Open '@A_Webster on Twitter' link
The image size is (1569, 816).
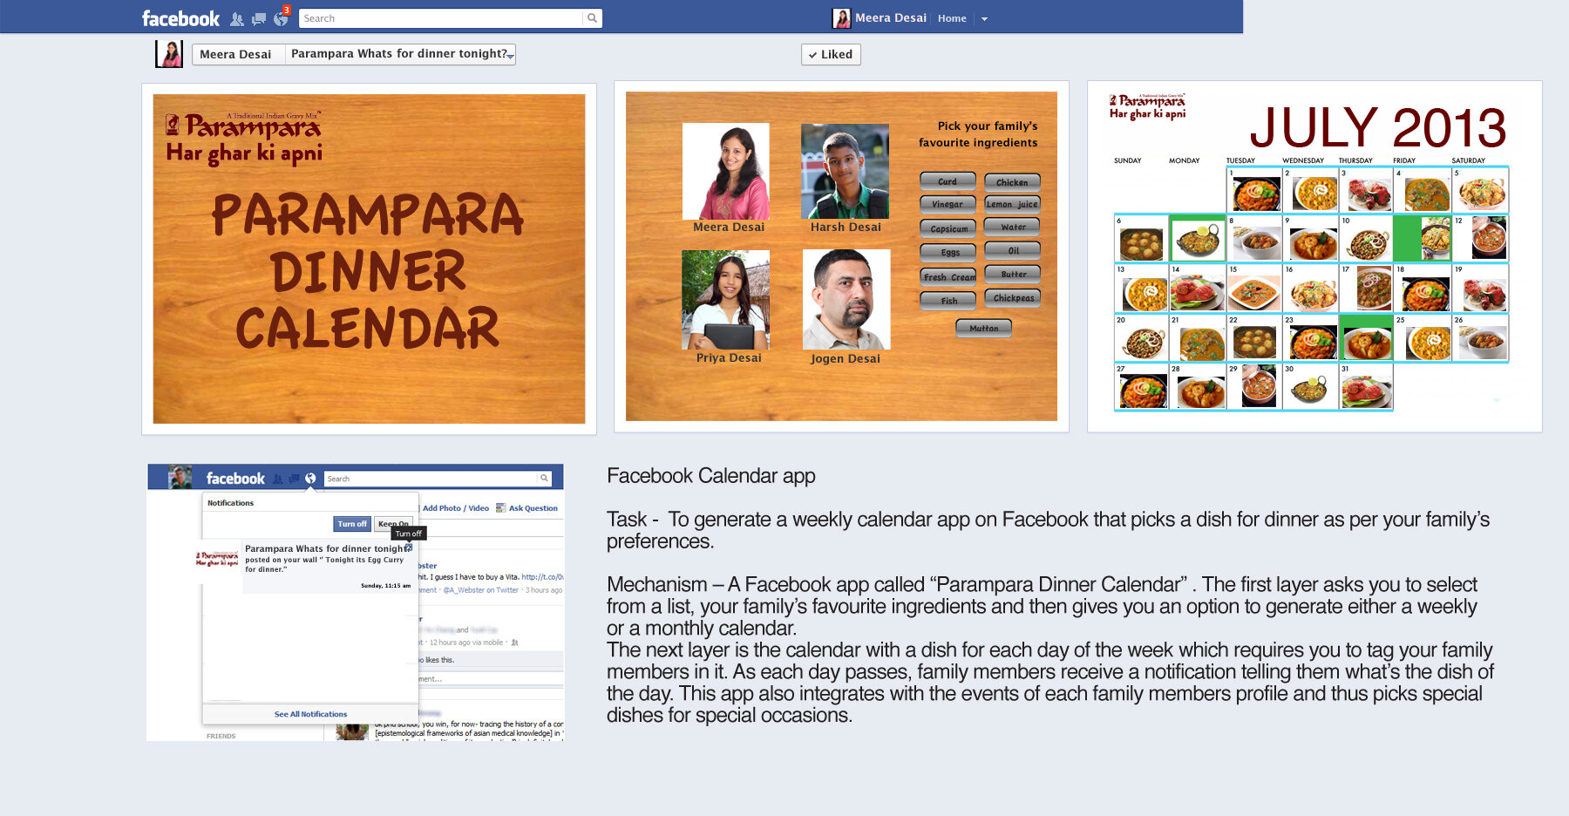tap(480, 590)
